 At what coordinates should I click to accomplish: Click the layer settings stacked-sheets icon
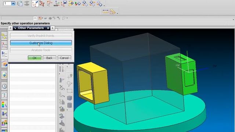(19, 3)
